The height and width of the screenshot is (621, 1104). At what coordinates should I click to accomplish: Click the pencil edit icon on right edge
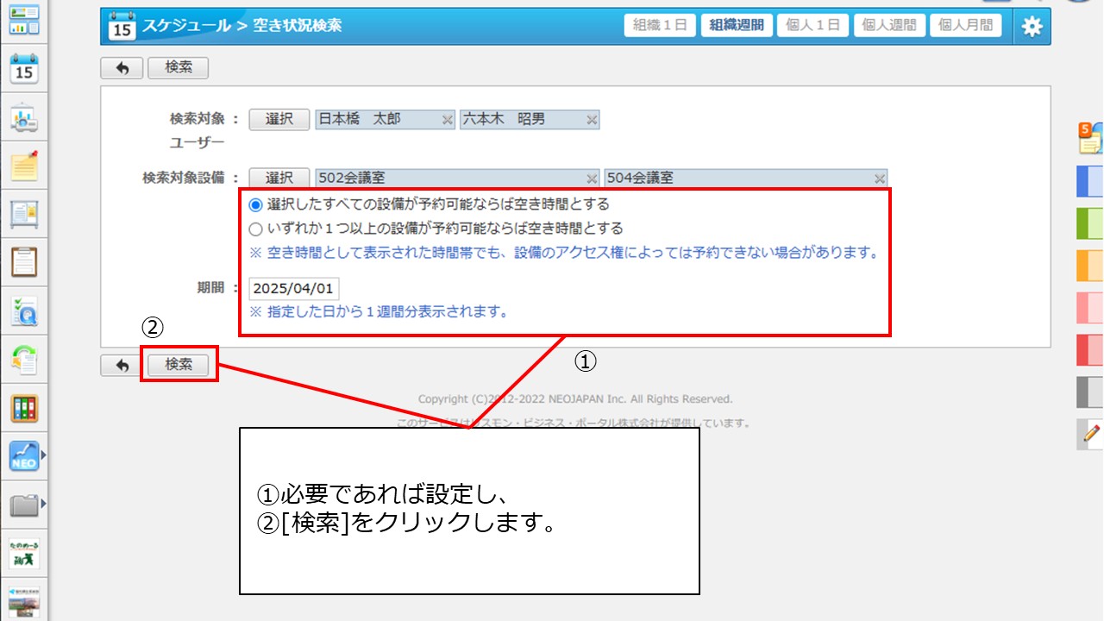pyautogui.click(x=1091, y=434)
